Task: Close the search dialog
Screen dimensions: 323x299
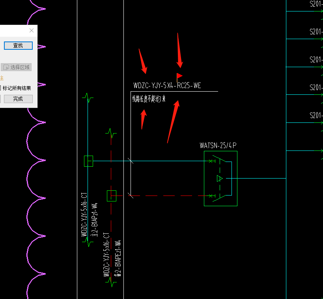Action: (x=32, y=30)
